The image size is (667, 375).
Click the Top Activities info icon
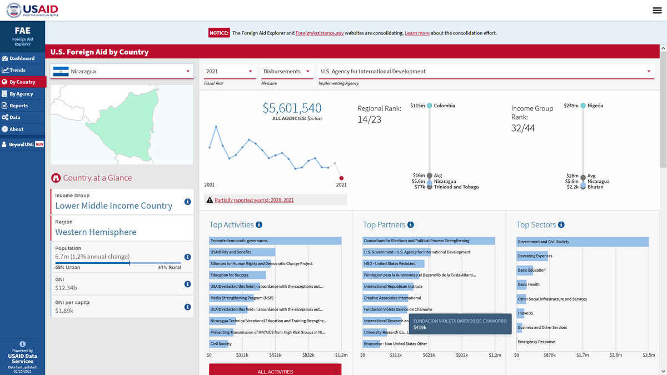coord(259,225)
